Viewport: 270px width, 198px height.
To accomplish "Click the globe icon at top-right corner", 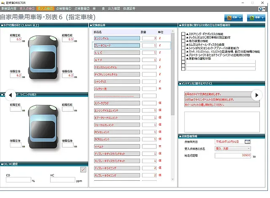I will tap(262, 8).
